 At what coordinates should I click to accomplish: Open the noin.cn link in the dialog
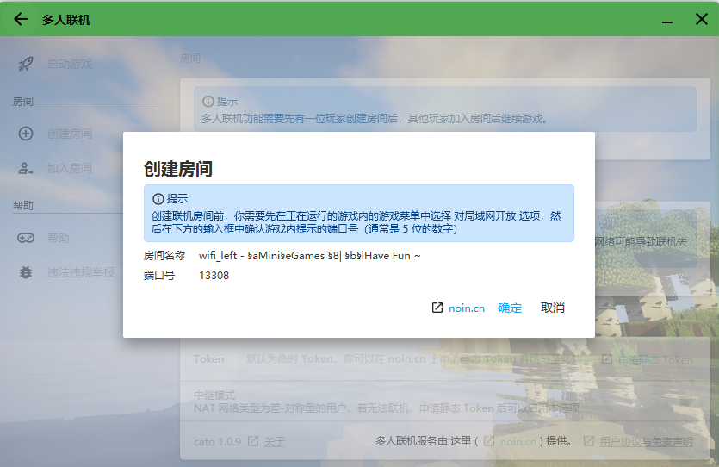(466, 308)
